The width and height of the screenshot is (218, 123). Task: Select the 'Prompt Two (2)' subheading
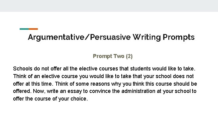(113, 56)
